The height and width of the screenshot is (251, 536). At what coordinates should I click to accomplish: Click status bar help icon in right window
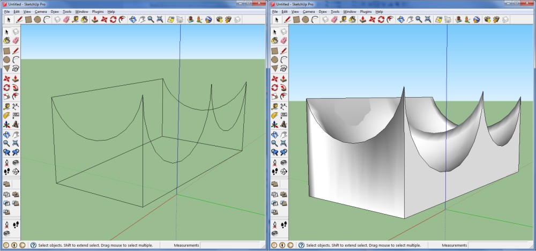tap(301, 245)
